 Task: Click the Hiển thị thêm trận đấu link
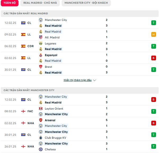[x=78, y=80]
